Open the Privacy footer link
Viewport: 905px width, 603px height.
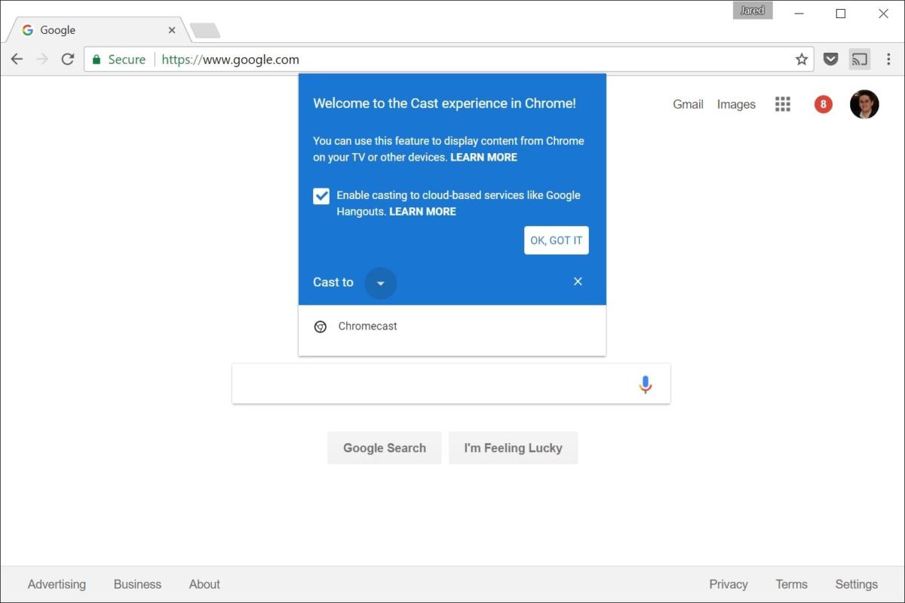(x=729, y=584)
